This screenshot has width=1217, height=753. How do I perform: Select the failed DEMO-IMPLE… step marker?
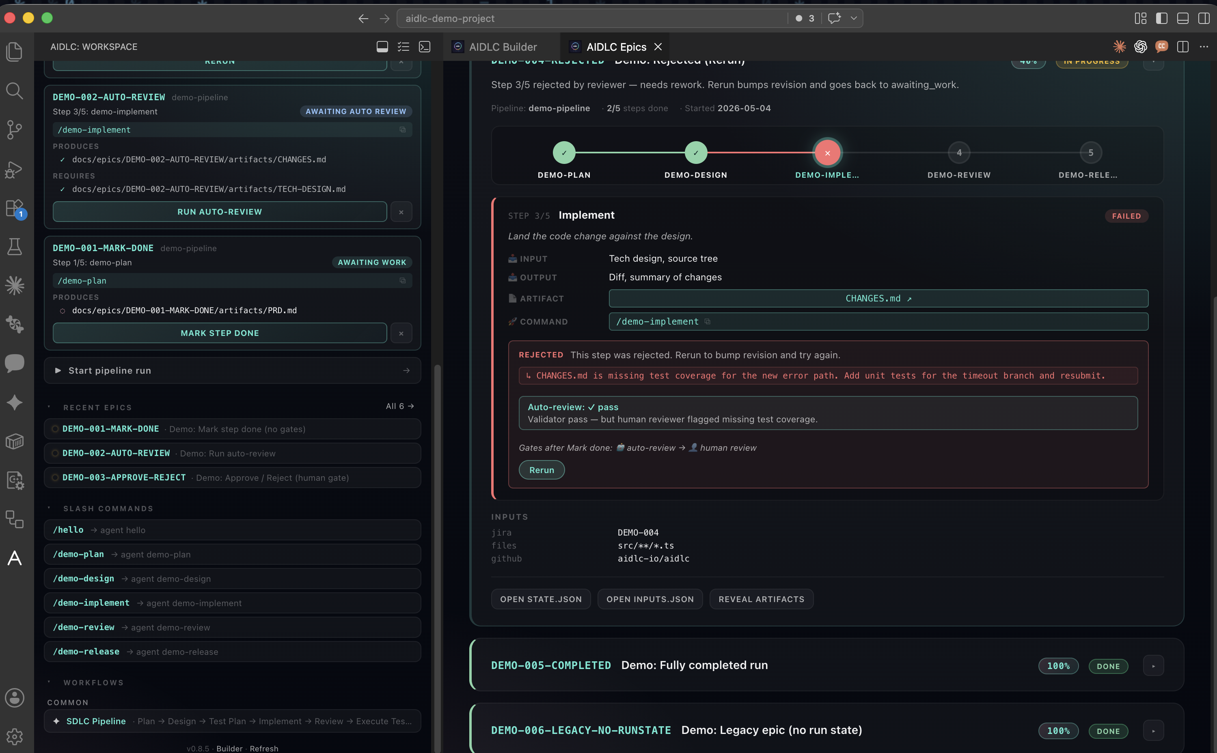pyautogui.click(x=827, y=153)
